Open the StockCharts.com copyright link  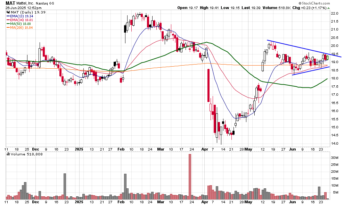[314, 3]
